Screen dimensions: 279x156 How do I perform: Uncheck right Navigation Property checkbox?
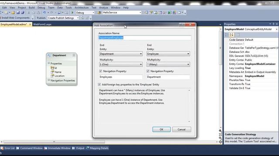148,71
